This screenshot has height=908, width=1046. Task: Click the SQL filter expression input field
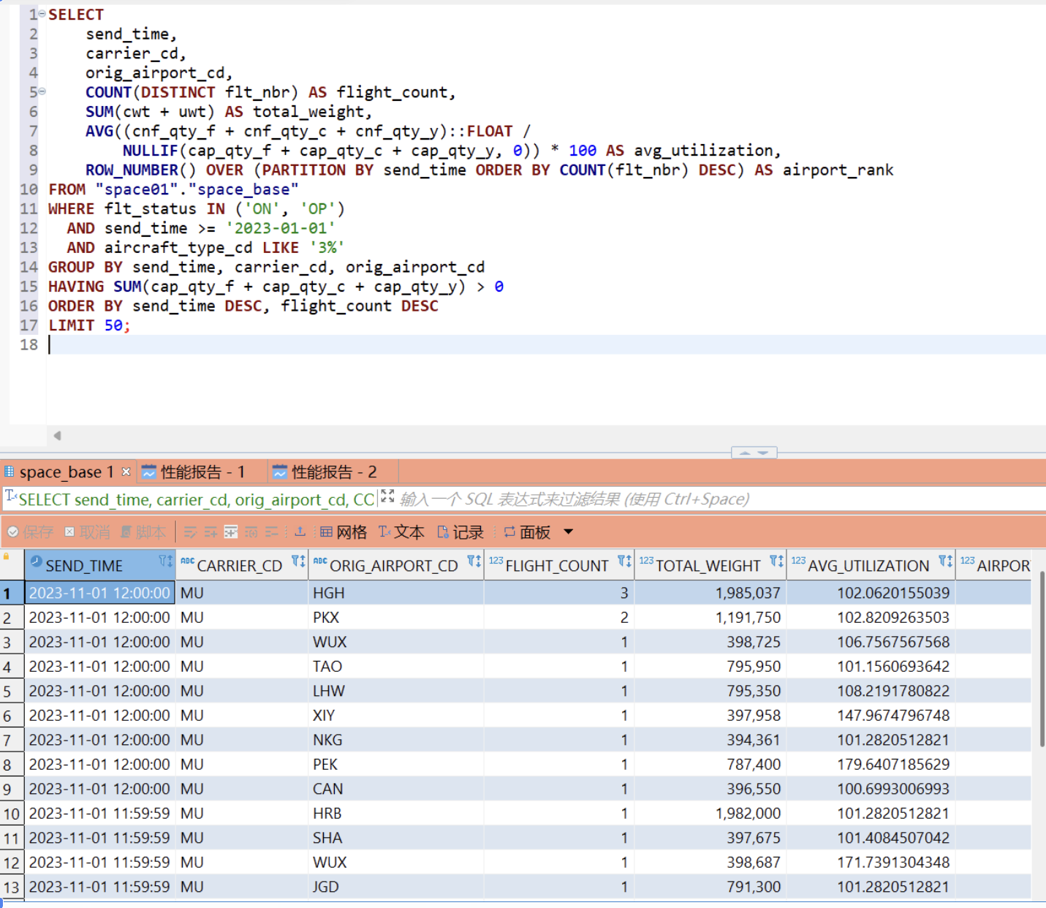coord(658,499)
